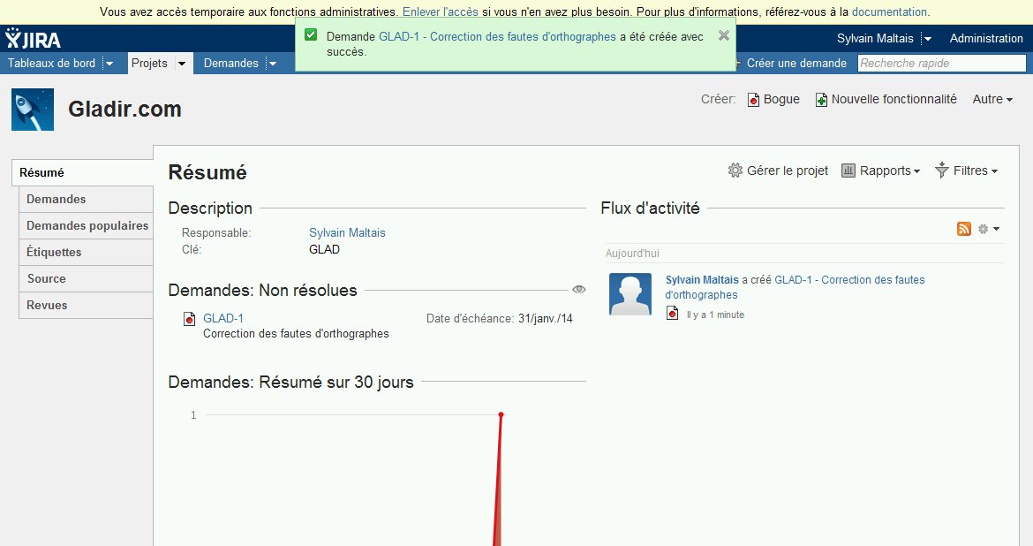Click Gérer le projet
The height and width of the screenshot is (546, 1033).
pos(788,171)
